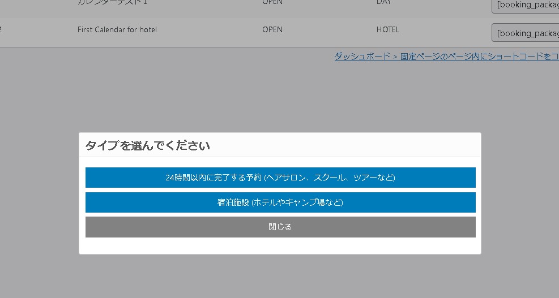Click shortcode field in First Calendar for hotel row

coord(525,33)
